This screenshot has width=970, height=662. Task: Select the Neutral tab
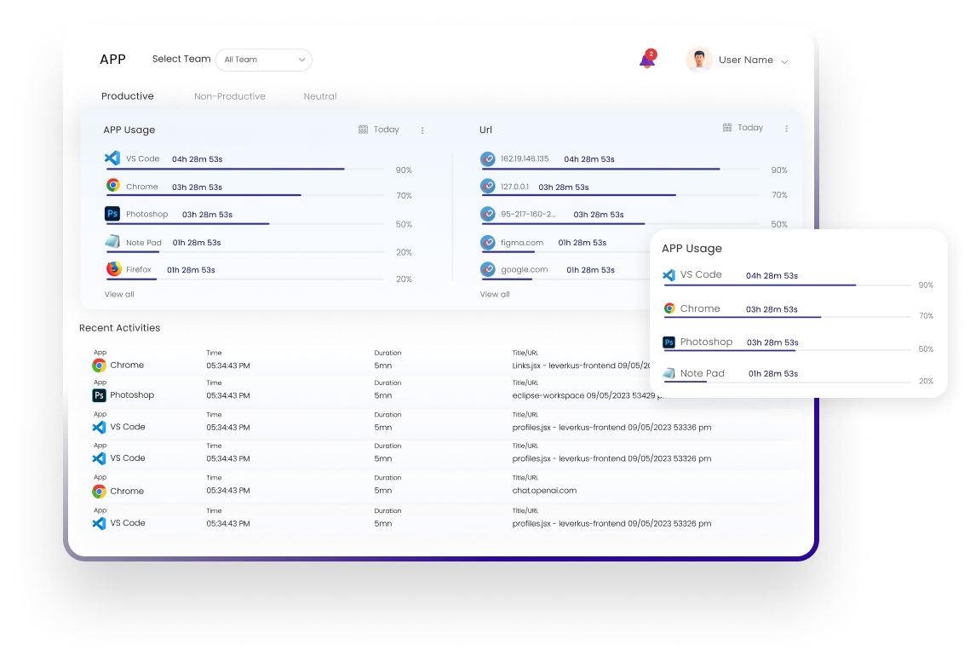click(319, 96)
